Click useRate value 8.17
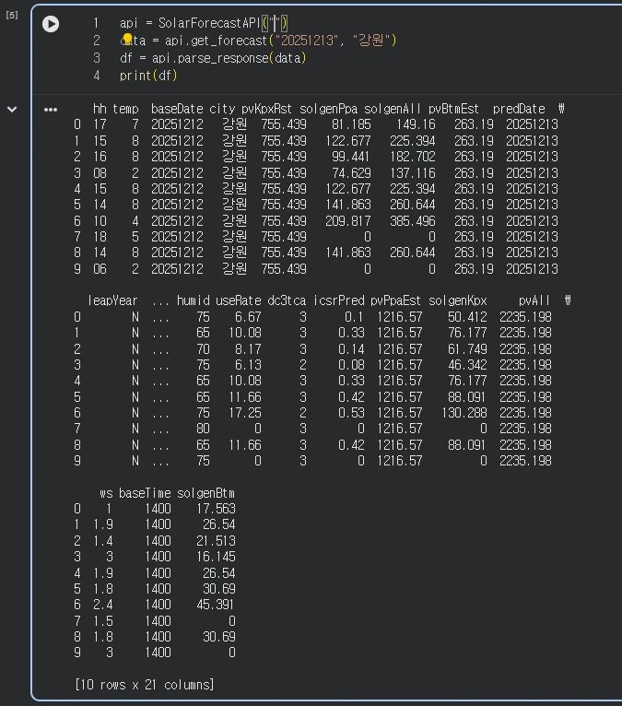Image resolution: width=622 pixels, height=706 pixels. click(248, 349)
